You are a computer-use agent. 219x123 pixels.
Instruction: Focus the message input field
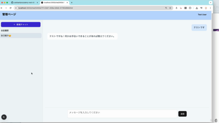pyautogui.click(x=122, y=114)
